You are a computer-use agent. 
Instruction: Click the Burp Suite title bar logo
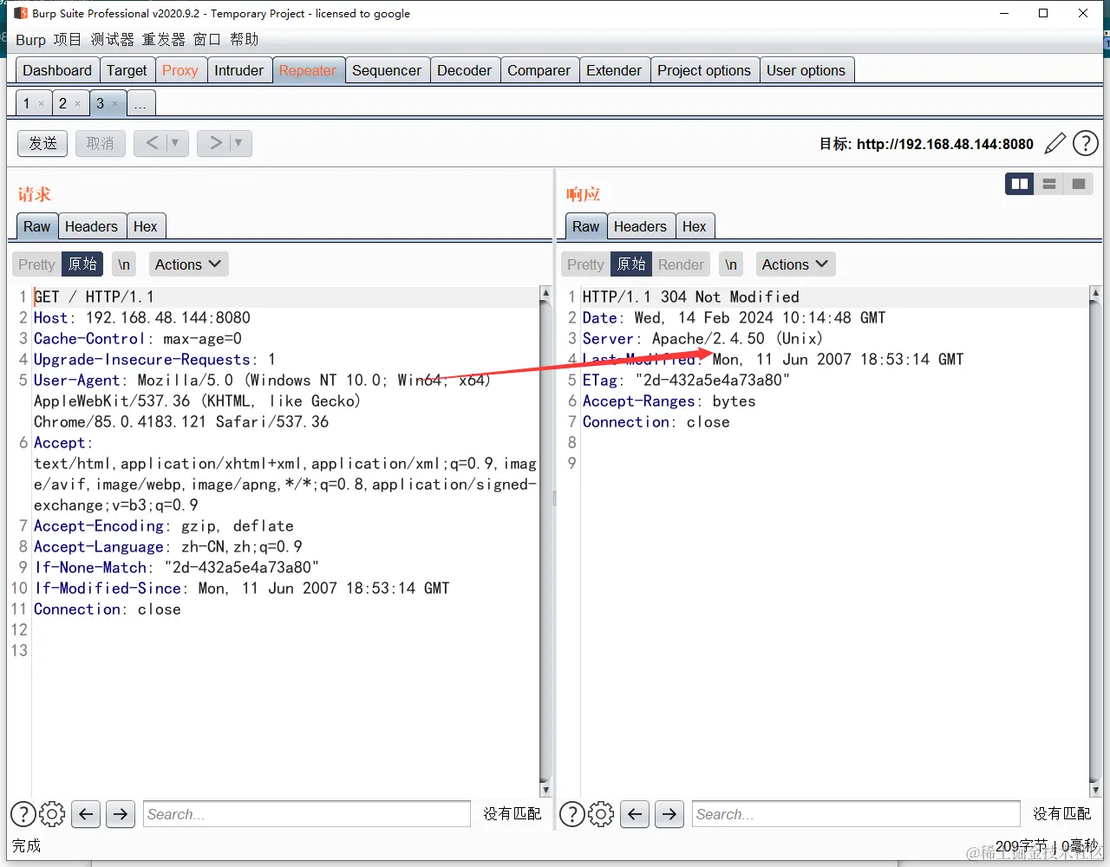(21, 13)
